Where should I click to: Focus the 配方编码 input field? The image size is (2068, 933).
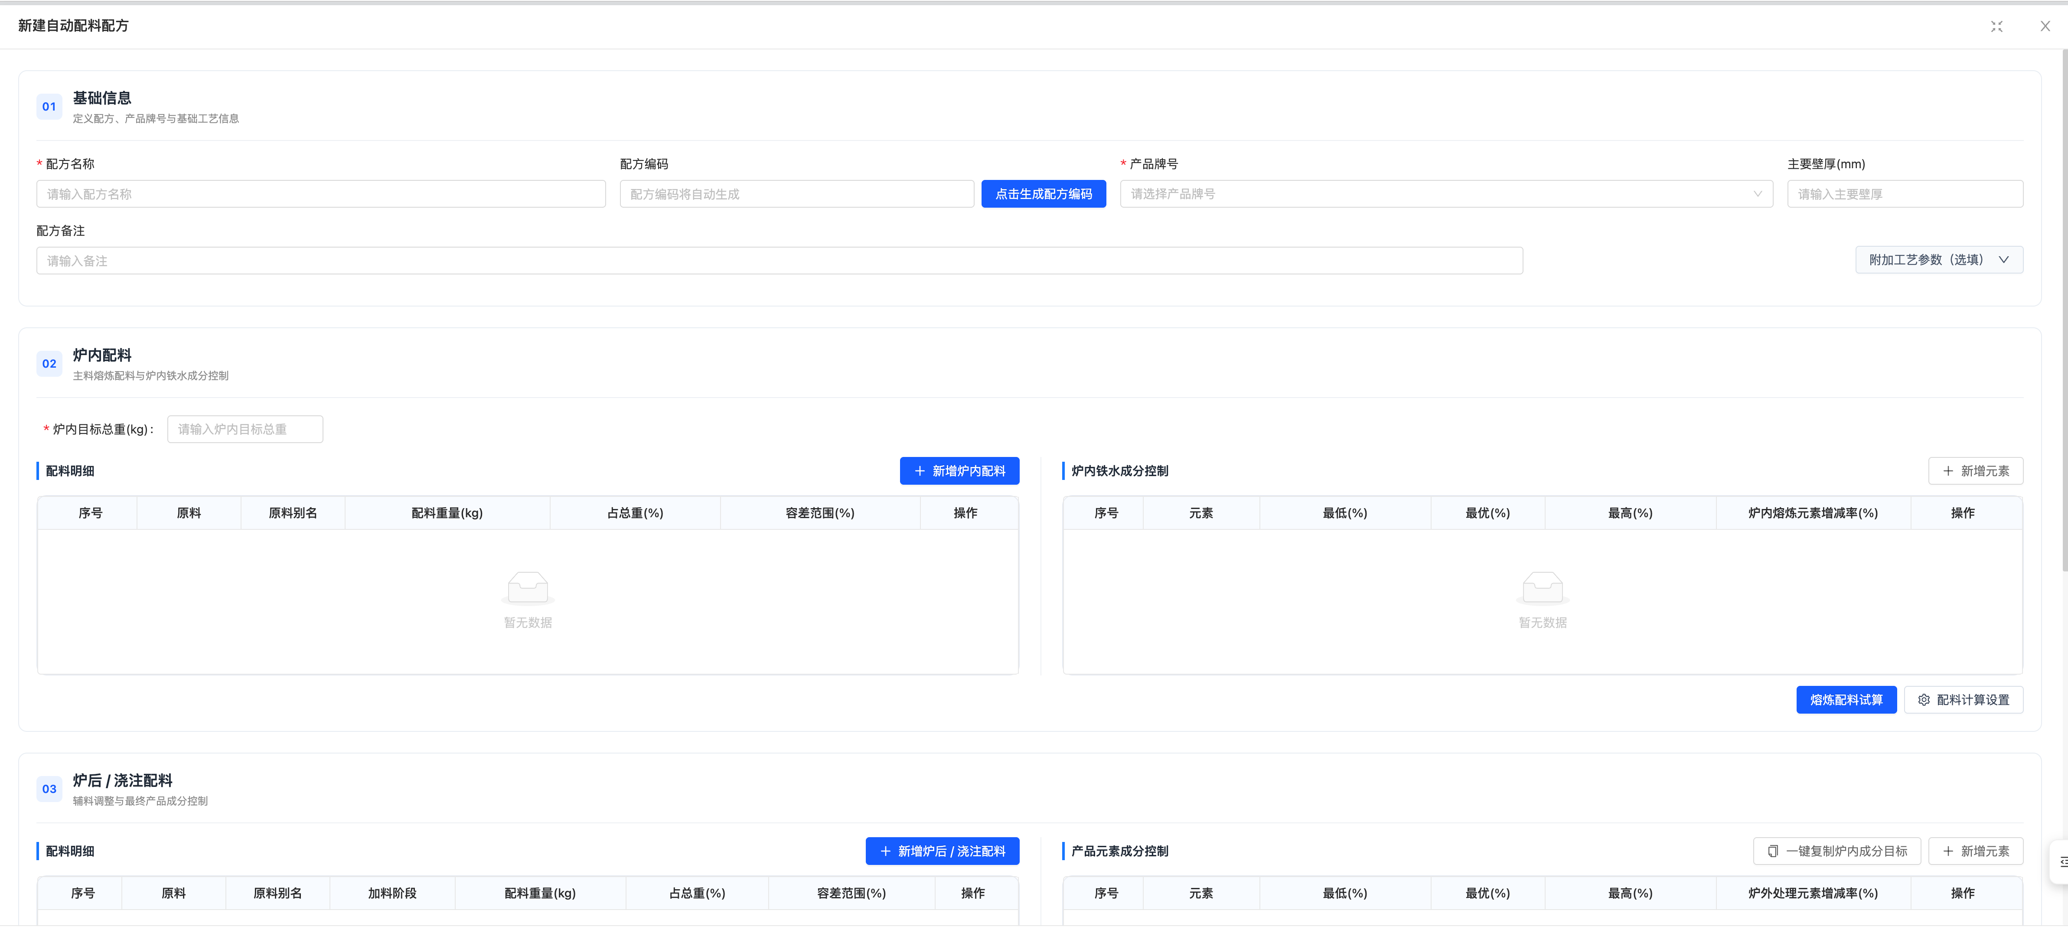pyautogui.click(x=796, y=193)
